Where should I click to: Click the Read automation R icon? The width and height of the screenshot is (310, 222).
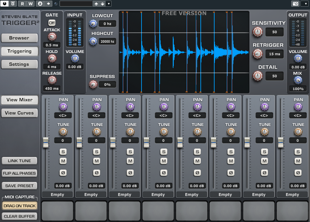tap(22, 4)
